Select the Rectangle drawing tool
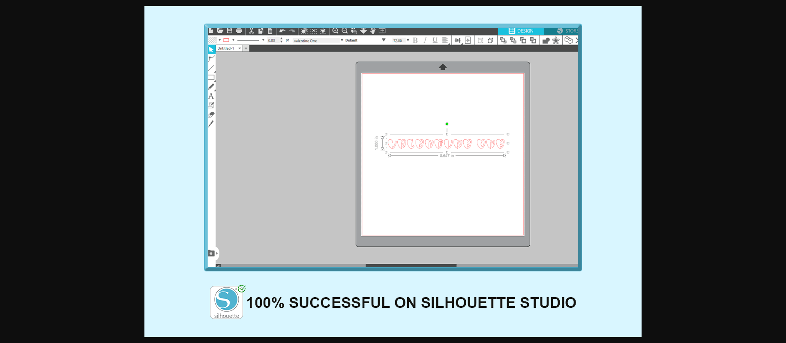The height and width of the screenshot is (343, 786). click(x=211, y=78)
